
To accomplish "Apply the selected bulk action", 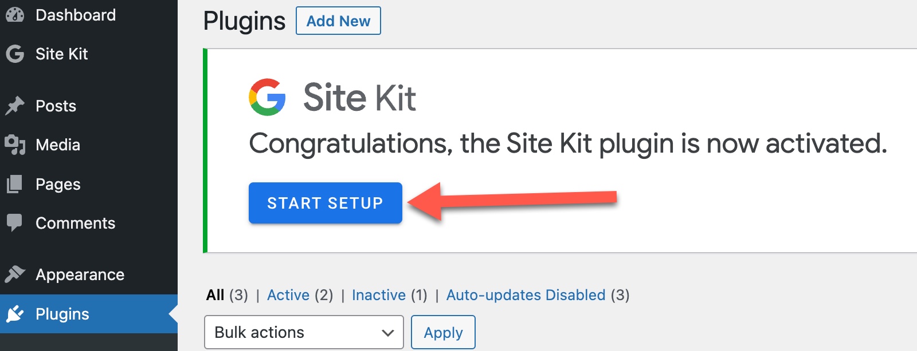I will pyautogui.click(x=443, y=332).
